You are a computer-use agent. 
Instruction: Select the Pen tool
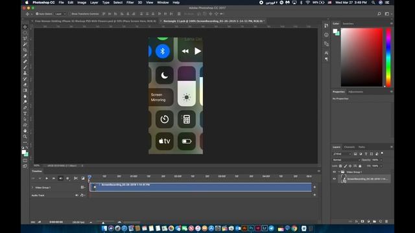click(x=25, y=108)
